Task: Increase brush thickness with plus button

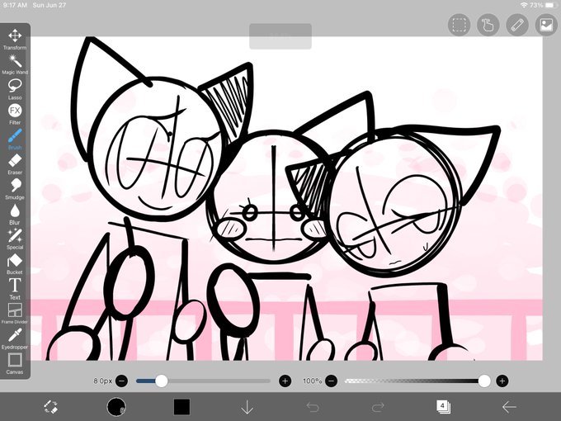Action: tap(285, 381)
